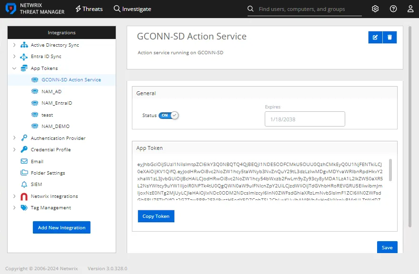Viewport: 419px width, 274px height.
Task: Click the SIEM bell icon
Action: pyautogui.click(x=24, y=184)
